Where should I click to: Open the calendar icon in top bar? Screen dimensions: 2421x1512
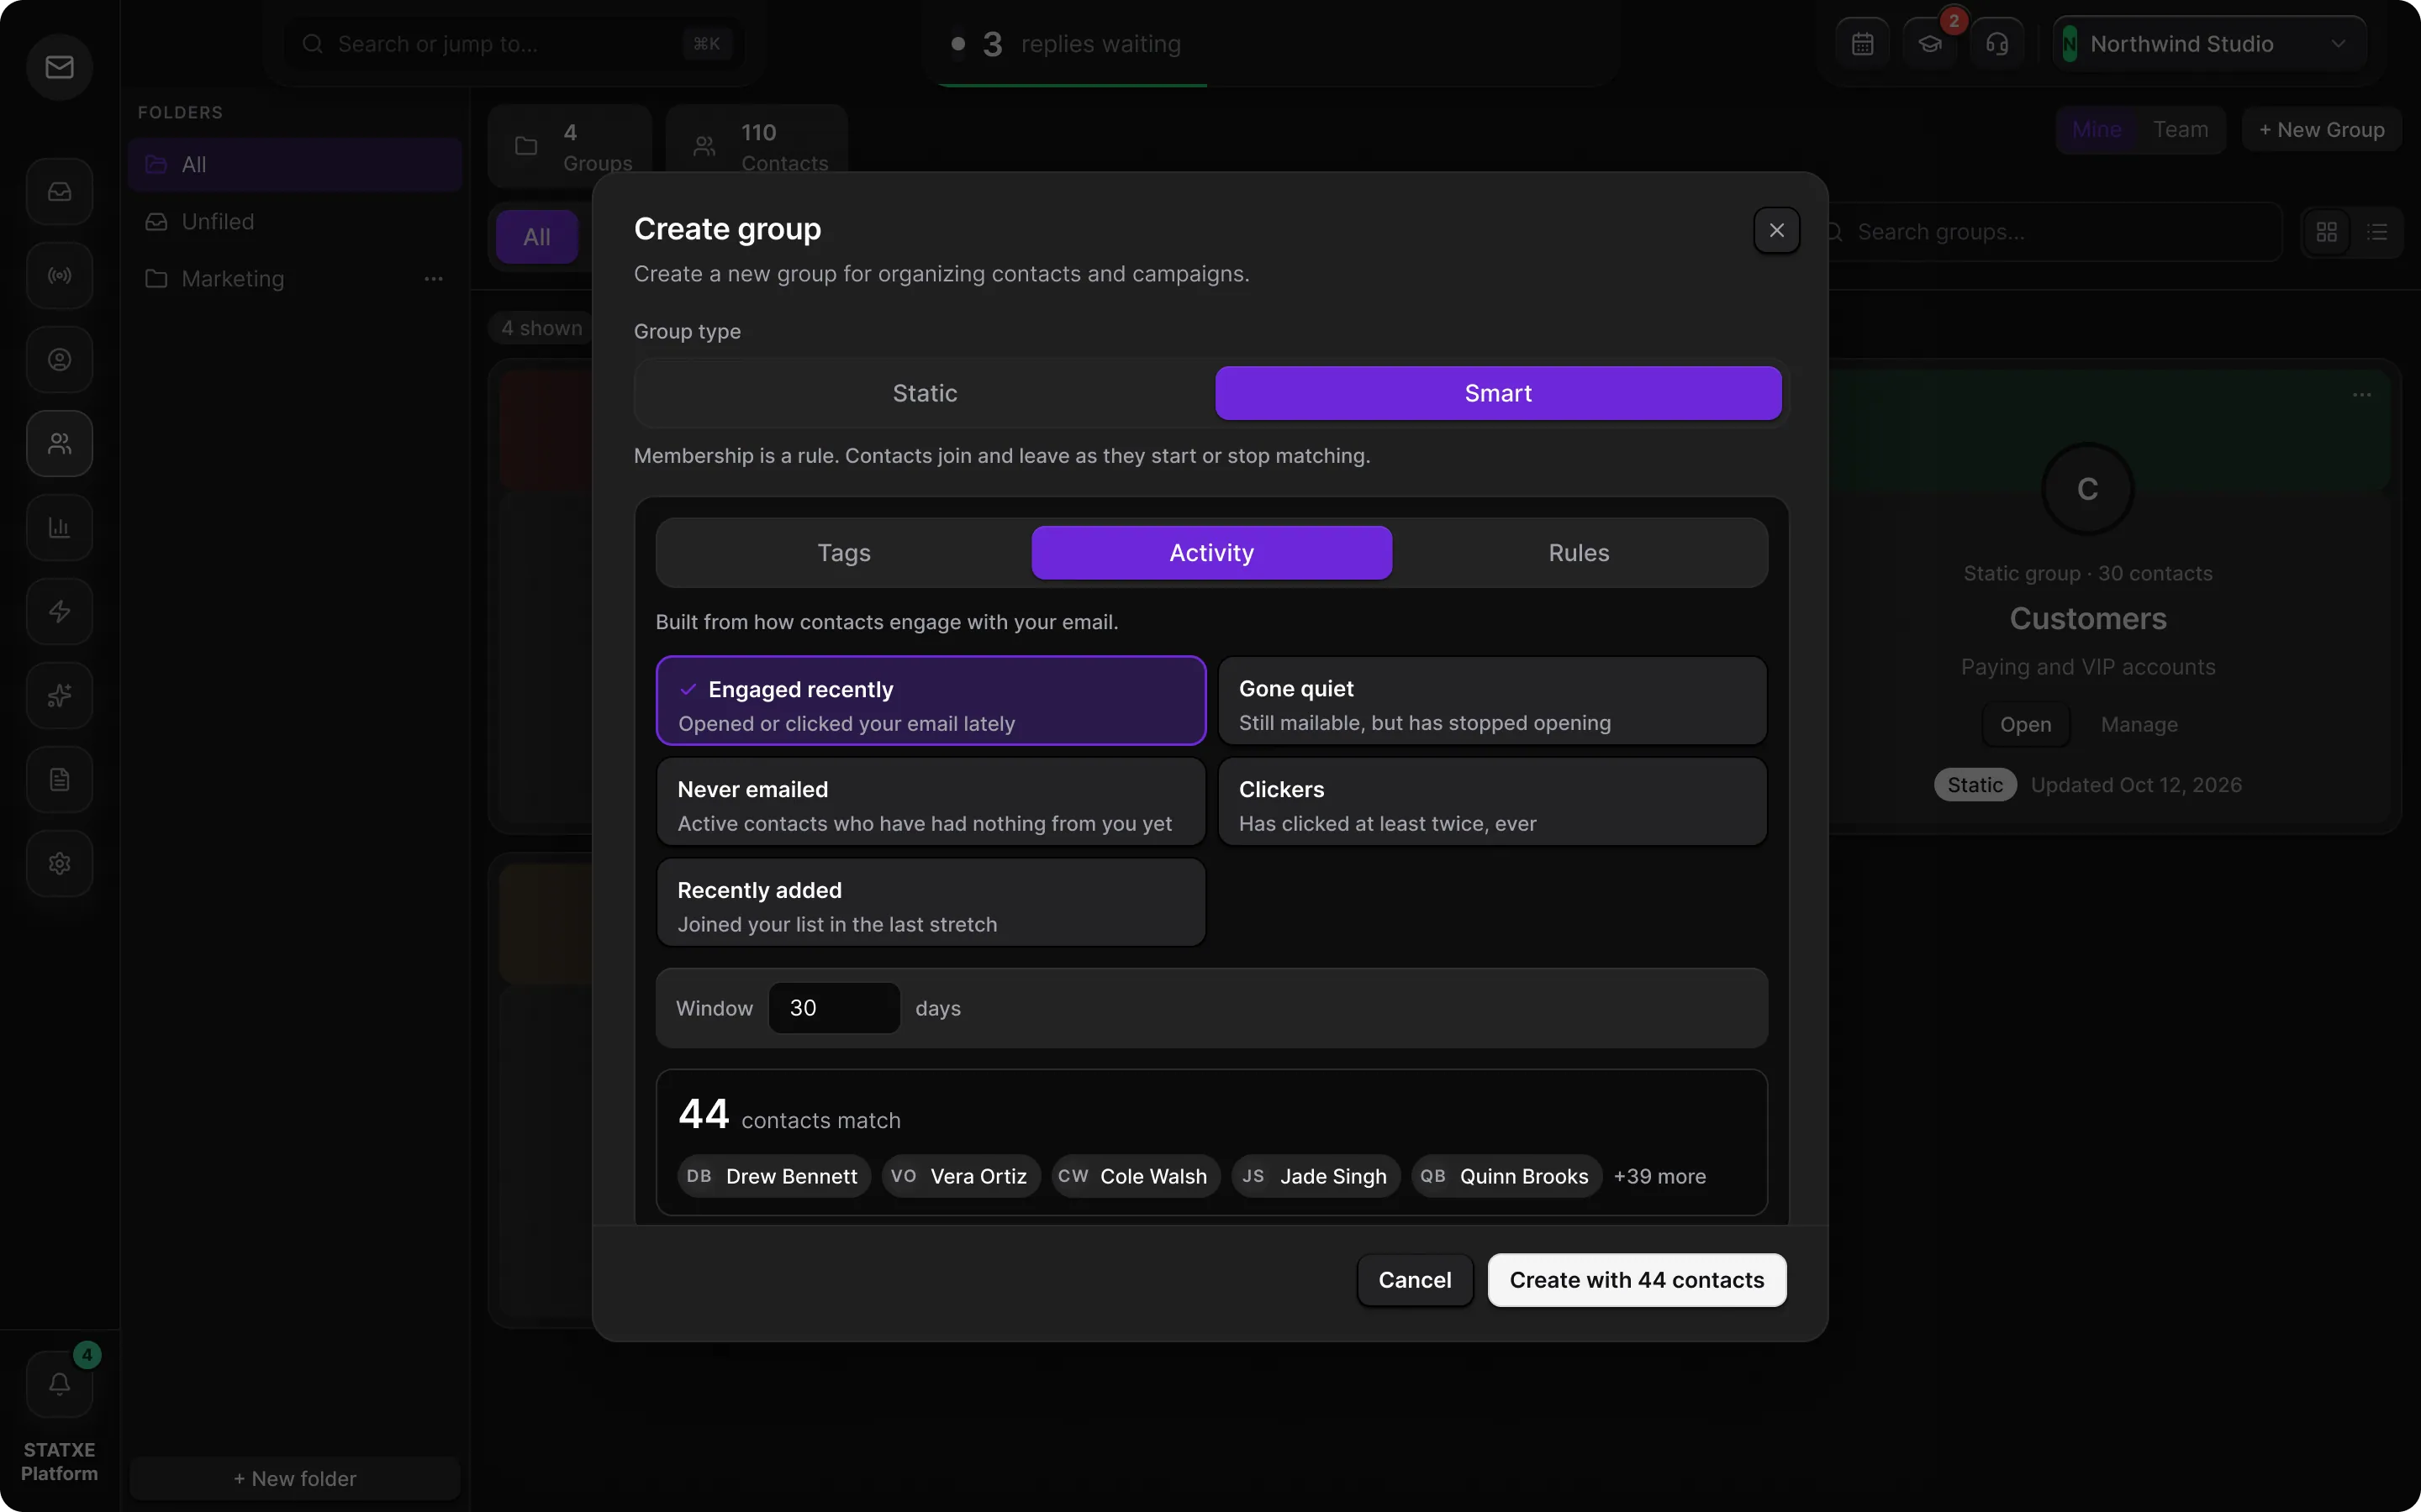1862,44
